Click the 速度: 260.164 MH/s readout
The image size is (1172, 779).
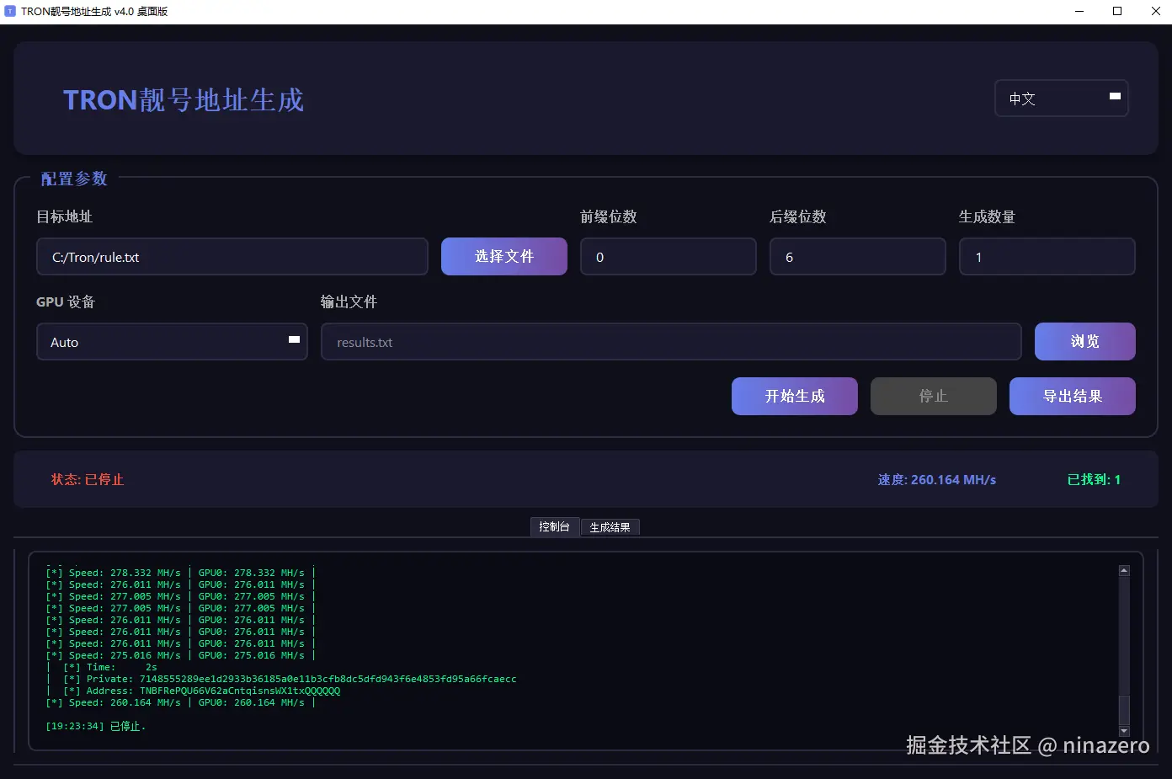coord(937,479)
